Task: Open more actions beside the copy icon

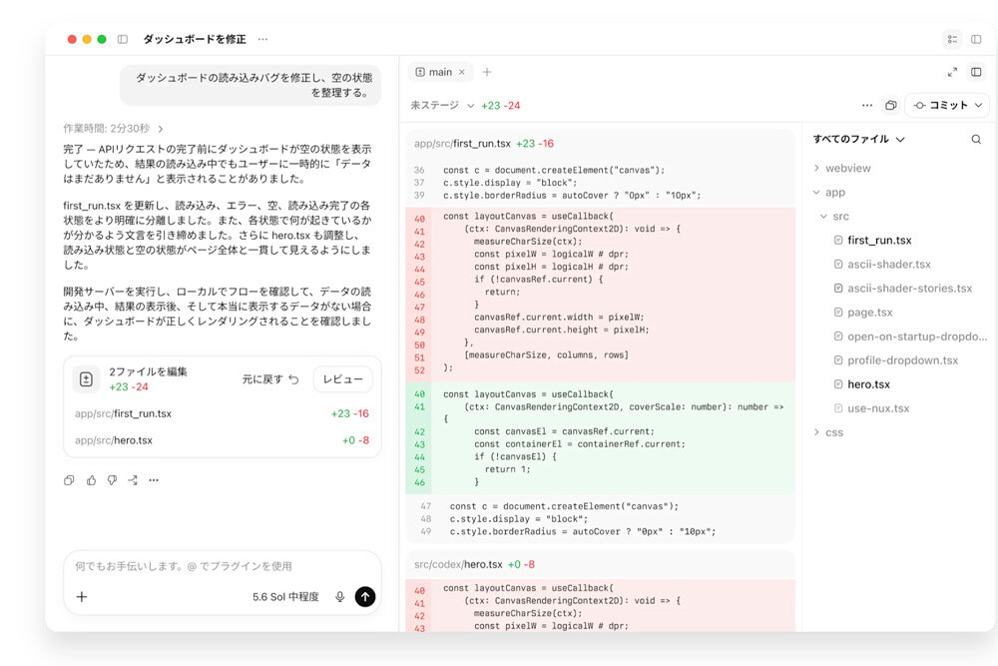Action: pyautogui.click(x=867, y=106)
